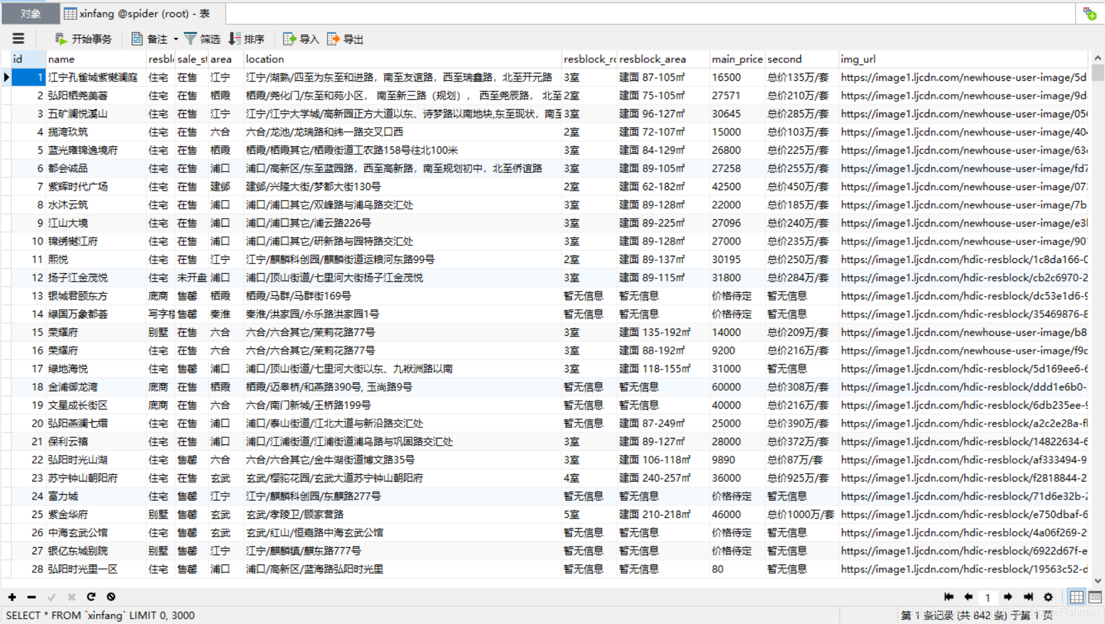Click the id column header

click(x=28, y=59)
